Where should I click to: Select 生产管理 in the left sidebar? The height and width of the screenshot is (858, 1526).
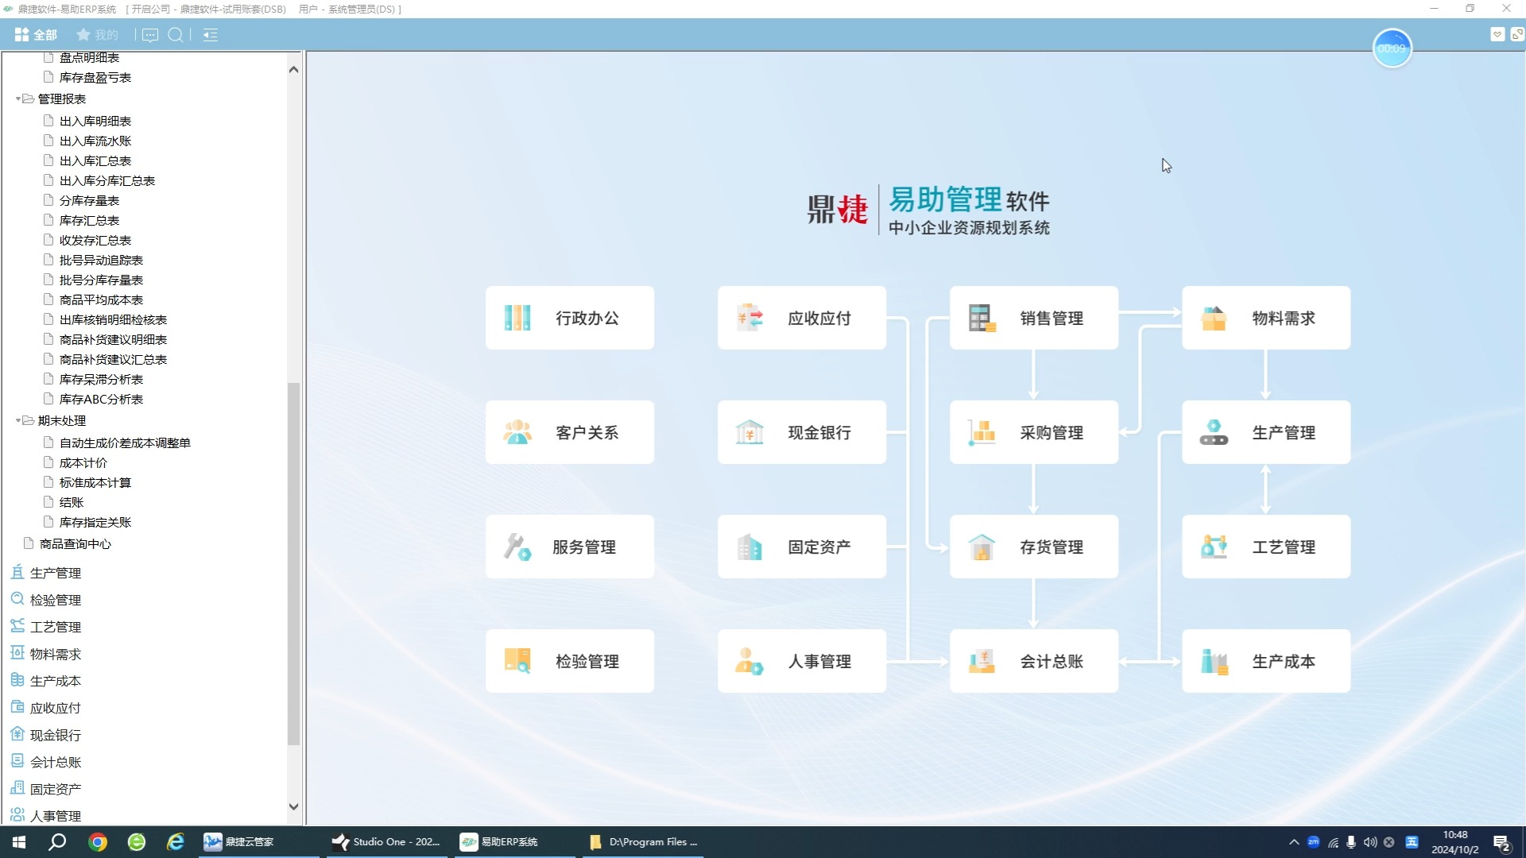click(x=56, y=572)
